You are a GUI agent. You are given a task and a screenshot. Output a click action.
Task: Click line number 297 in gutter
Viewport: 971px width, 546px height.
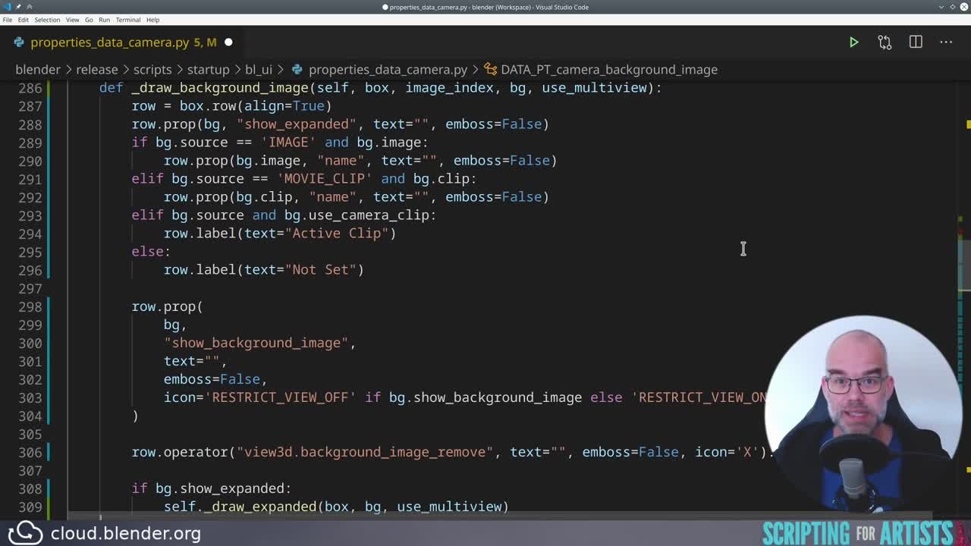[x=30, y=288]
